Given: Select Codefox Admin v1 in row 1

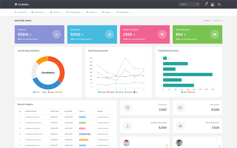Looking at the screenshot, I should pos(32,117).
